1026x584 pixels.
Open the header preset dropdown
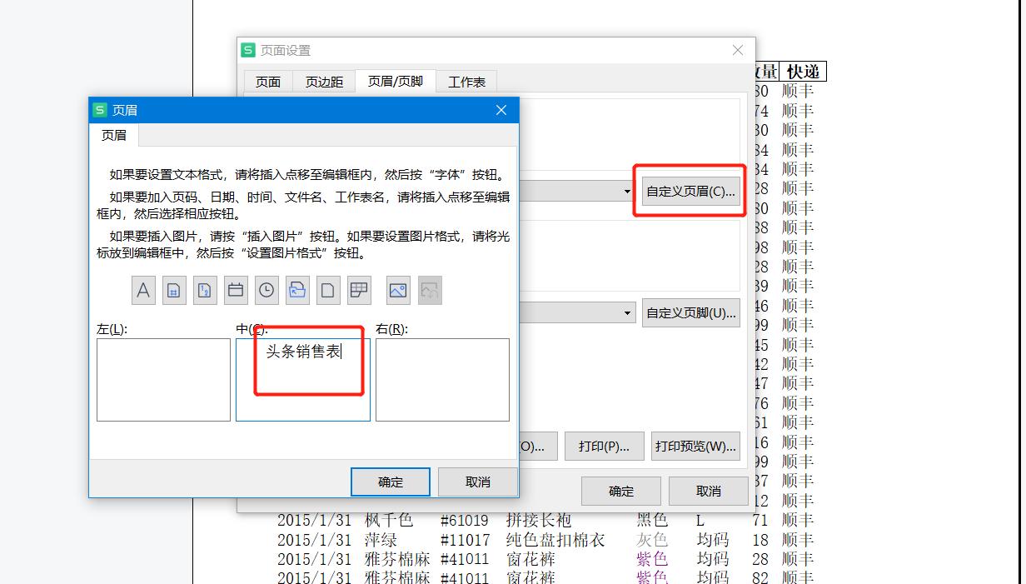click(x=626, y=190)
